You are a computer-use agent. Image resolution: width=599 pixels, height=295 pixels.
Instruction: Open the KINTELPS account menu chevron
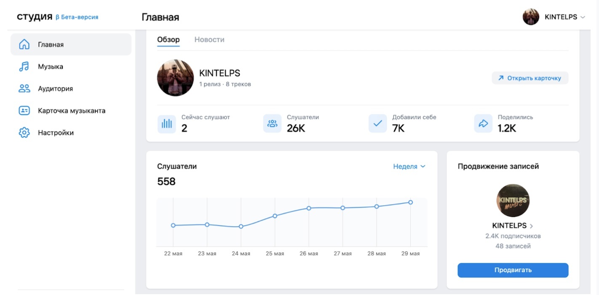[x=583, y=17]
